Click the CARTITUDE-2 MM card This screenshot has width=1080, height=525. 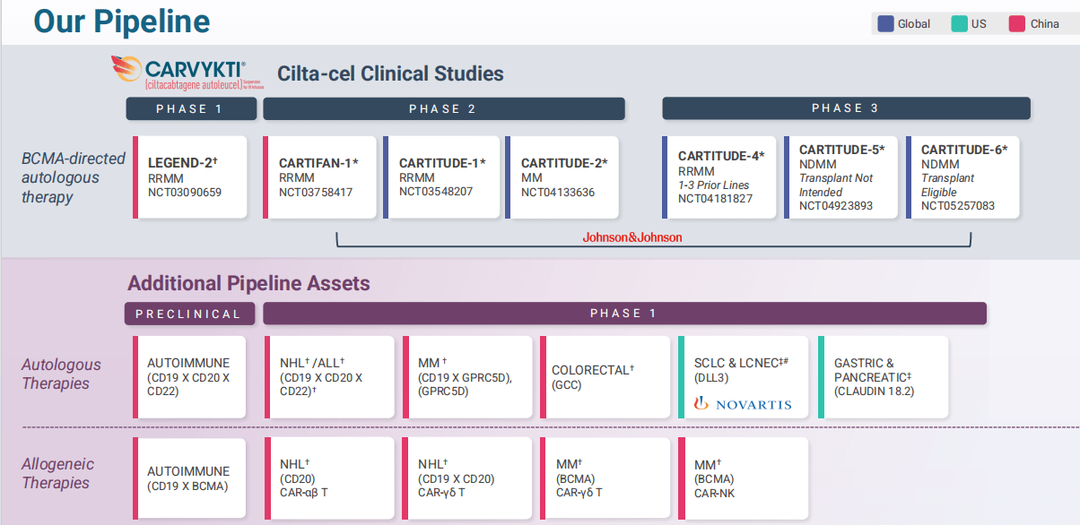(562, 177)
